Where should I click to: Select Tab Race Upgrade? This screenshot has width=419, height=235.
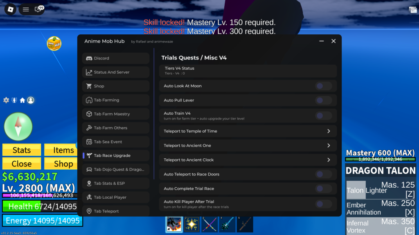tap(116, 155)
